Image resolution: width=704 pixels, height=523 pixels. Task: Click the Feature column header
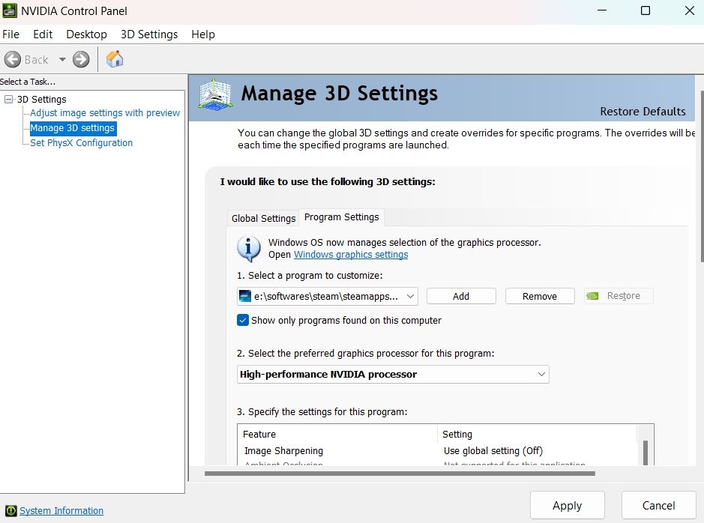[337, 434]
